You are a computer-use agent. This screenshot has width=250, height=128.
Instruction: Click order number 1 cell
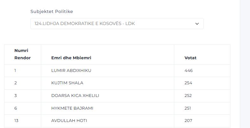(15, 71)
